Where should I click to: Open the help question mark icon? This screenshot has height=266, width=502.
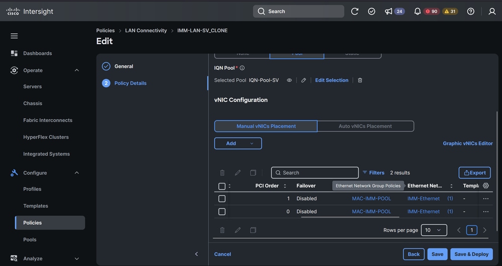coord(471,12)
